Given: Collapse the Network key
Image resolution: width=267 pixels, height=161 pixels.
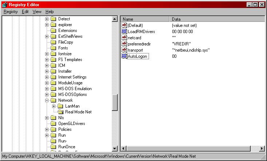Looking at the screenshot, I should 47,100.
